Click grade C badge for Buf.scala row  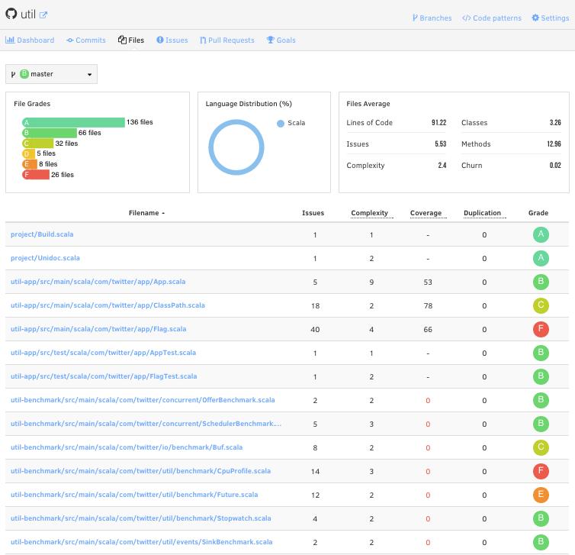tap(541, 447)
